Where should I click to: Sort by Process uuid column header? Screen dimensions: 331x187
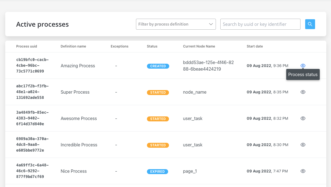pos(27,46)
